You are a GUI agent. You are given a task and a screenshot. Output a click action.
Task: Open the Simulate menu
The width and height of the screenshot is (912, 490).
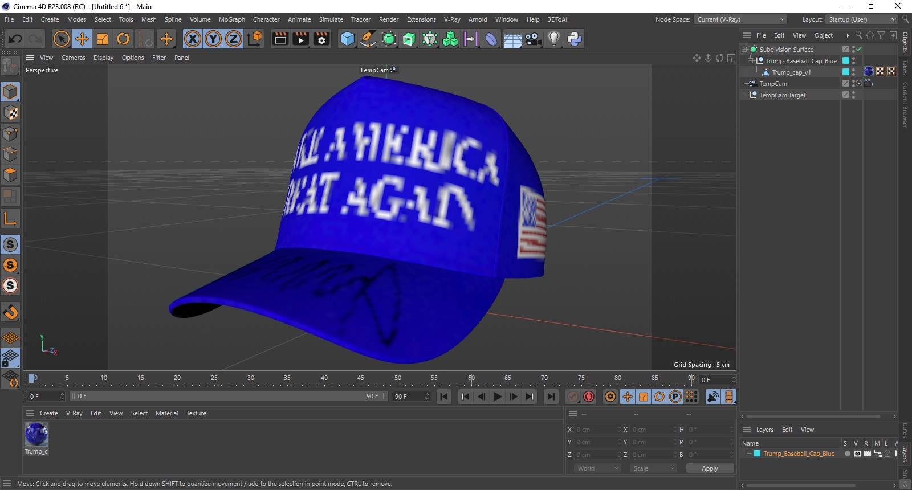tap(331, 19)
